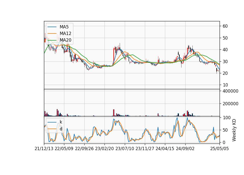Click the price axis value 10
This screenshot has height=175, width=244.
coord(225,85)
